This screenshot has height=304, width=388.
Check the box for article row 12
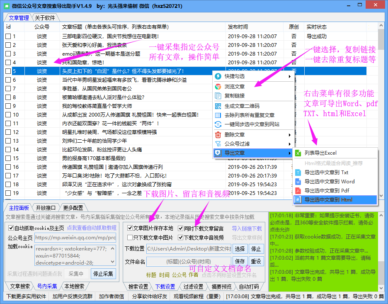pos(8,132)
